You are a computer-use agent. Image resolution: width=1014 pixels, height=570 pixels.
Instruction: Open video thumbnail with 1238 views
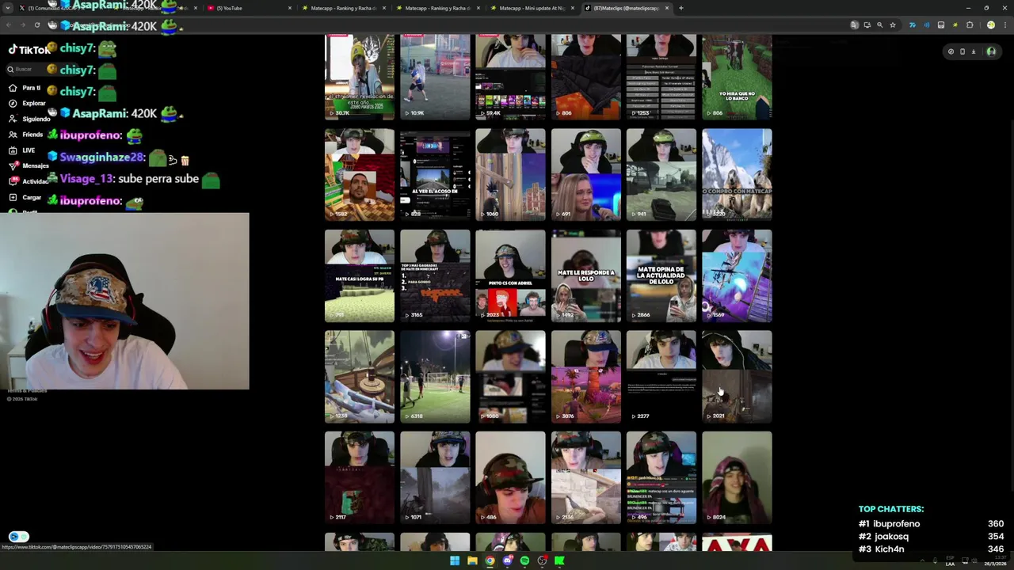coord(359,377)
